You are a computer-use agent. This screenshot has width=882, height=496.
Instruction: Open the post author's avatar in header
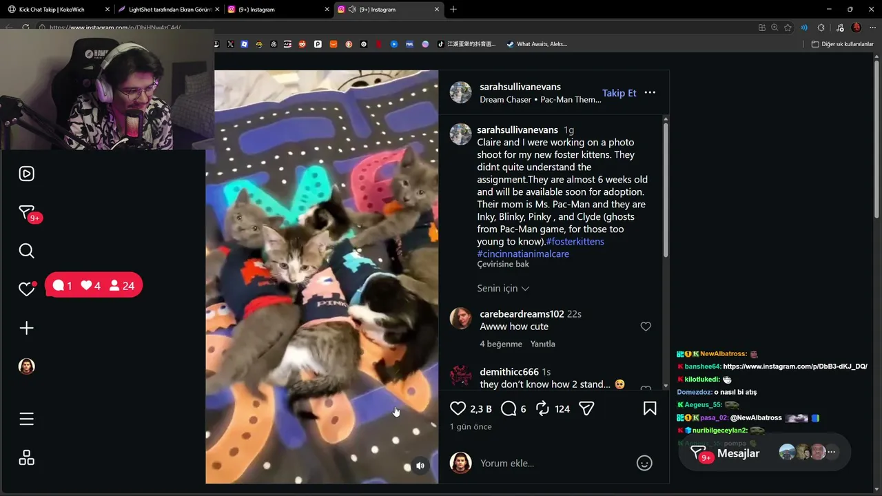pyautogui.click(x=461, y=92)
